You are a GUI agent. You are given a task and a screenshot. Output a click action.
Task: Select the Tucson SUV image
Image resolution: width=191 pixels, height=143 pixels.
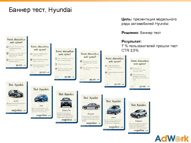point(139,114)
